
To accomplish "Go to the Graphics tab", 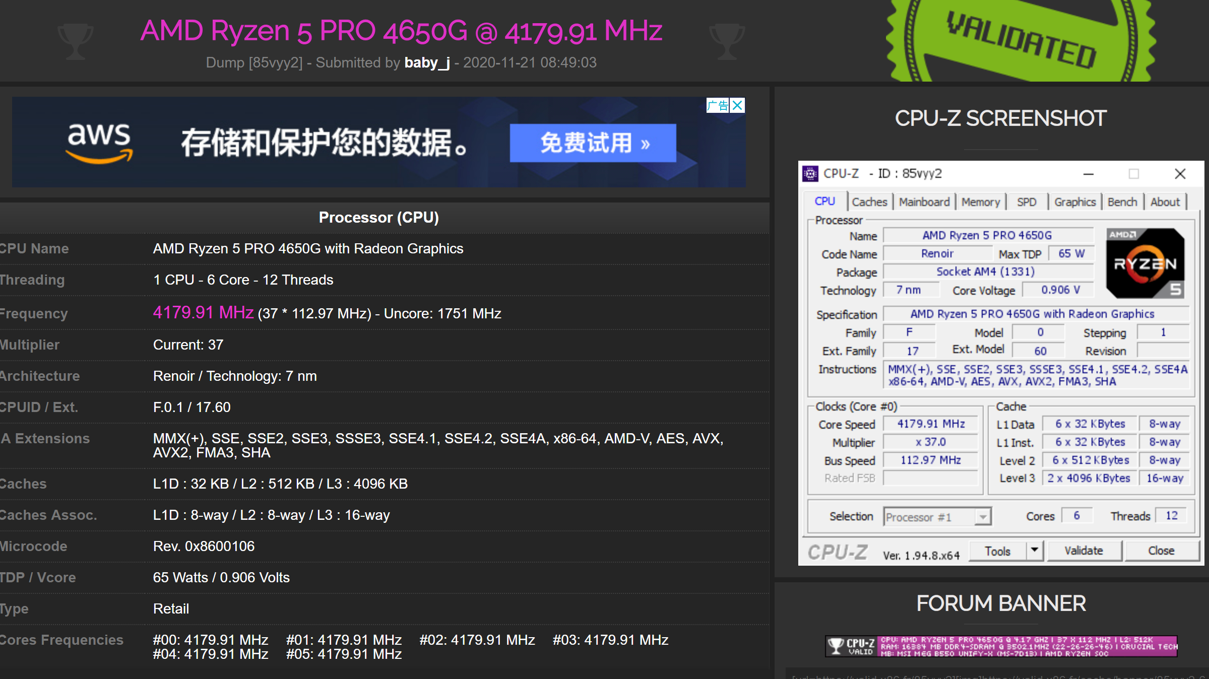I will pyautogui.click(x=1074, y=202).
